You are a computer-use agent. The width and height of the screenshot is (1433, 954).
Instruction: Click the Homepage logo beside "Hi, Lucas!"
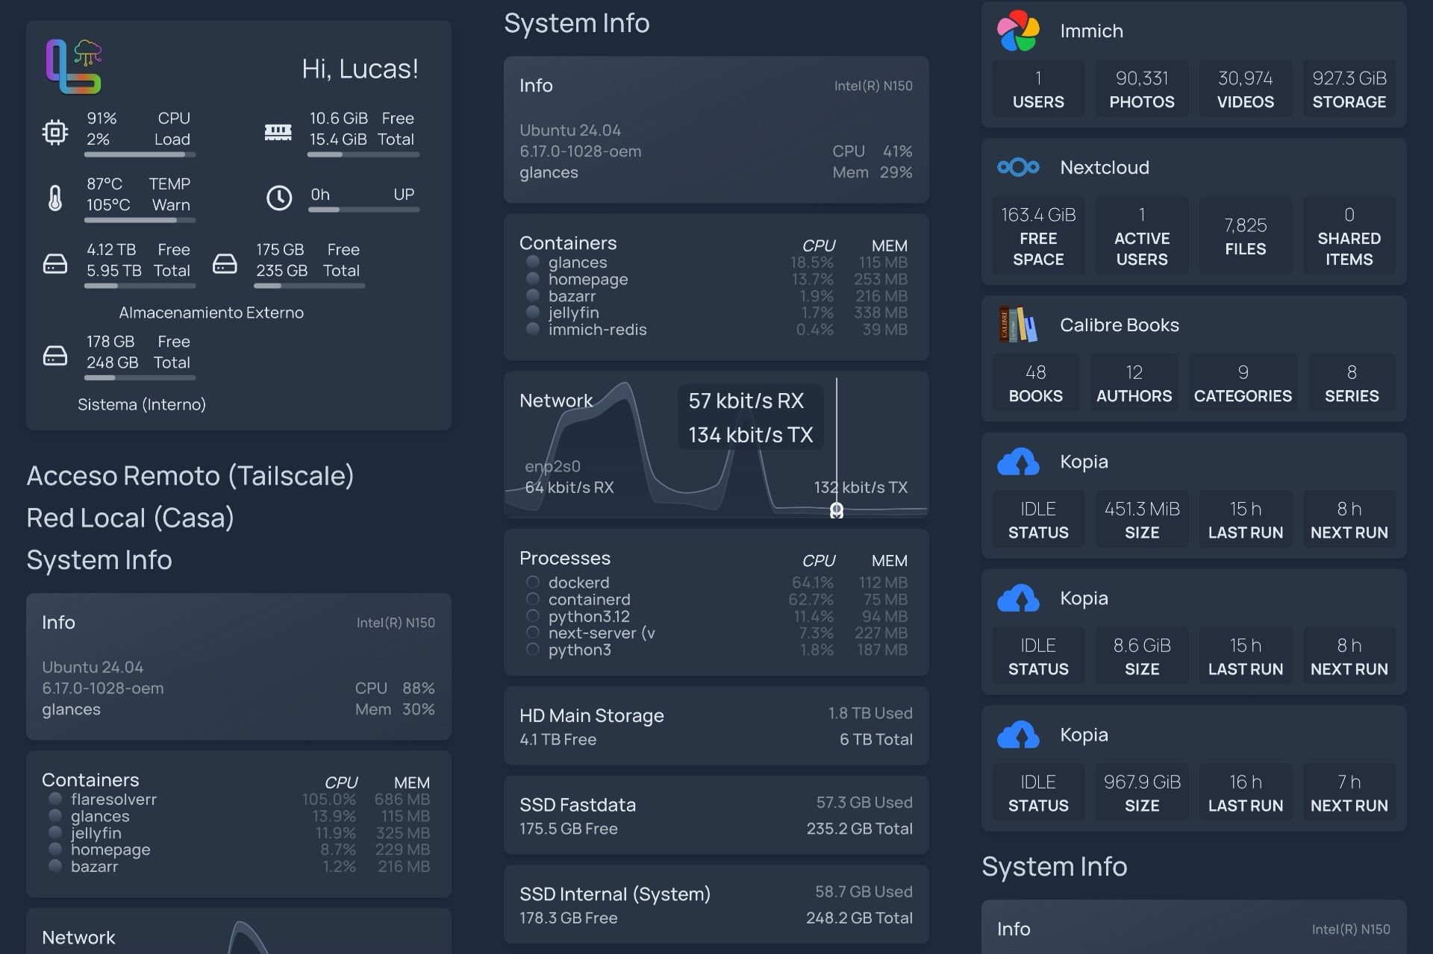click(74, 67)
